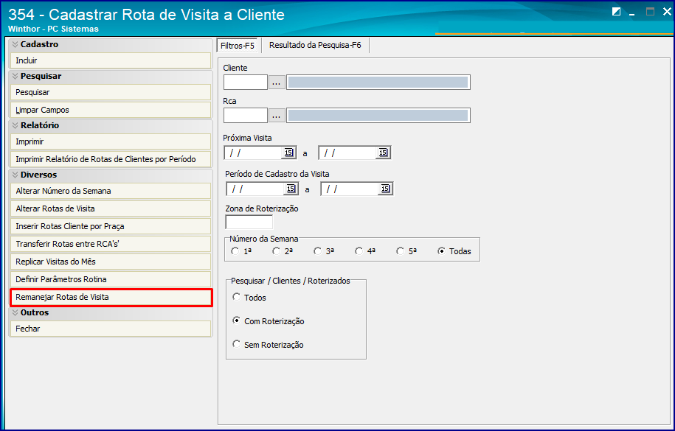Click Próxima Visita end date field

point(348,153)
